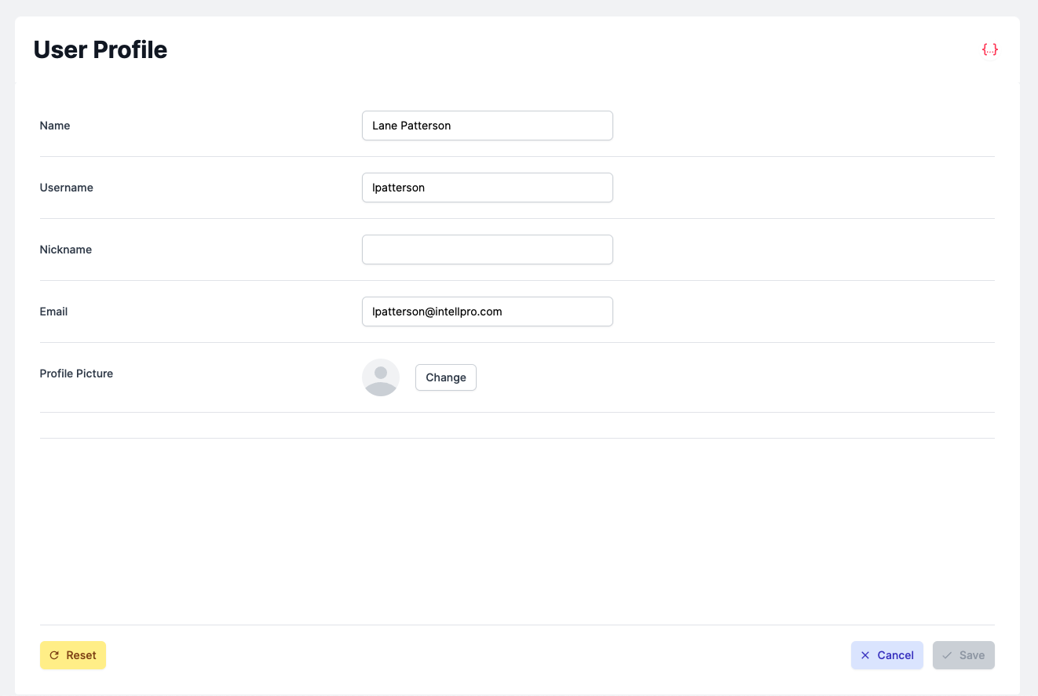The height and width of the screenshot is (696, 1038).
Task: Select the Nickname label
Action: (x=66, y=250)
